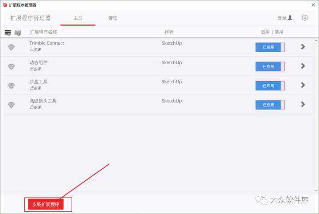The height and width of the screenshot is (214, 319).
Task: Click the collapse-all list icon in the header
Action: pyautogui.click(x=18, y=32)
